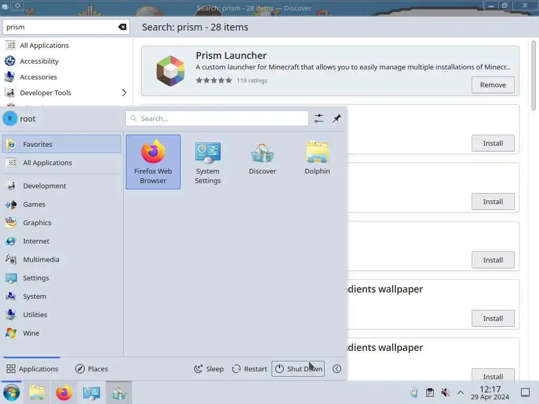
Task: Open the Games category
Action: coord(62,205)
